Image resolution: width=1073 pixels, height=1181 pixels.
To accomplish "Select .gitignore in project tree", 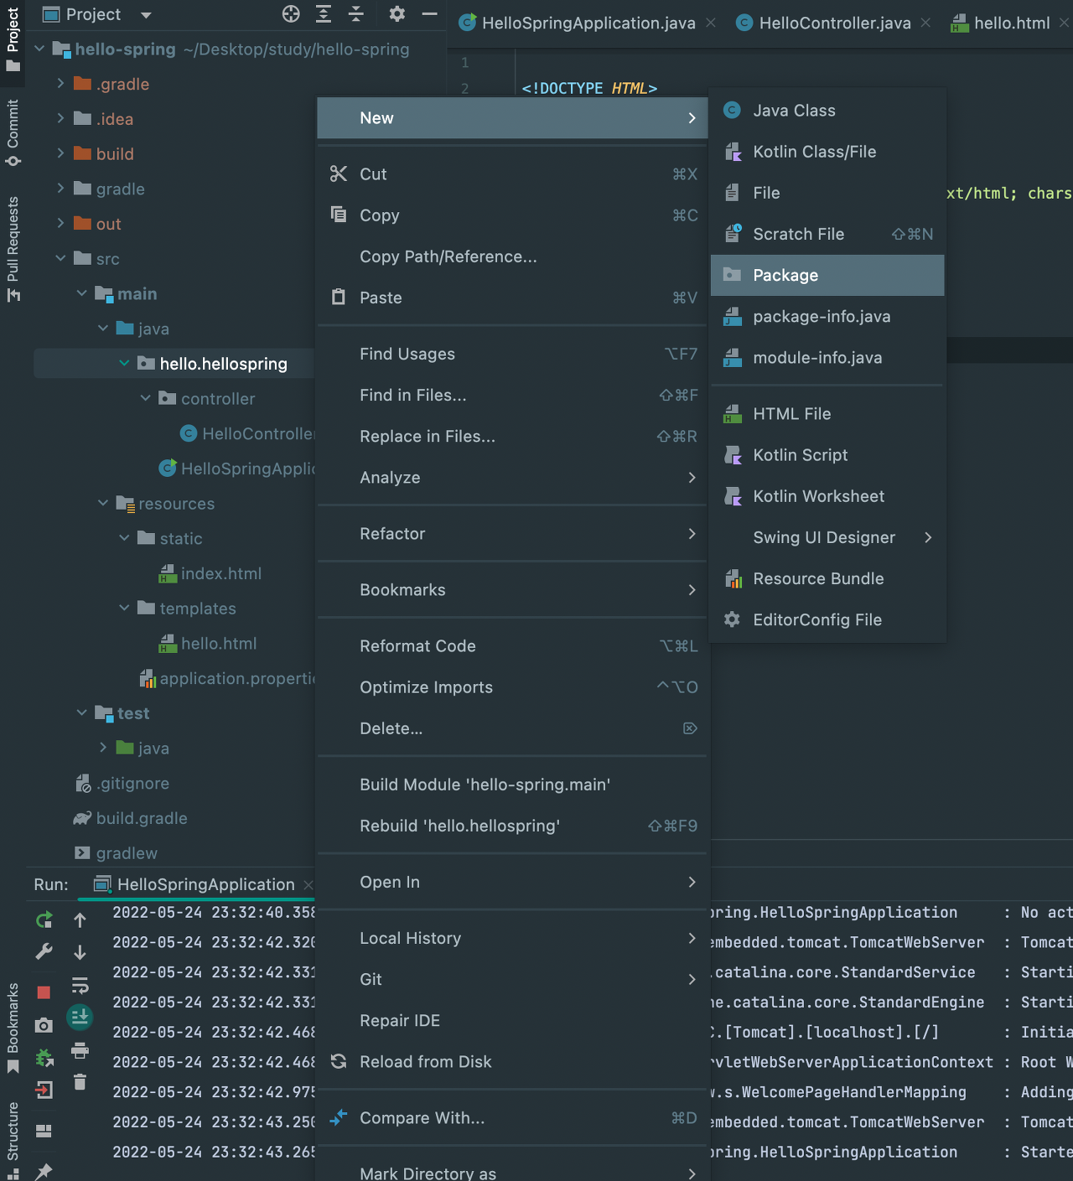I will coord(122,783).
